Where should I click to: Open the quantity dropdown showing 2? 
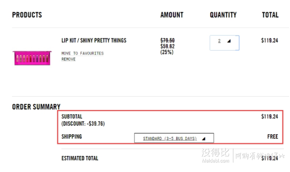coord(224,43)
